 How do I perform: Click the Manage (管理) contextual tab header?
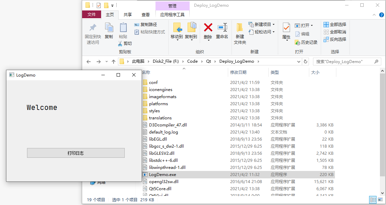tap(172, 6)
